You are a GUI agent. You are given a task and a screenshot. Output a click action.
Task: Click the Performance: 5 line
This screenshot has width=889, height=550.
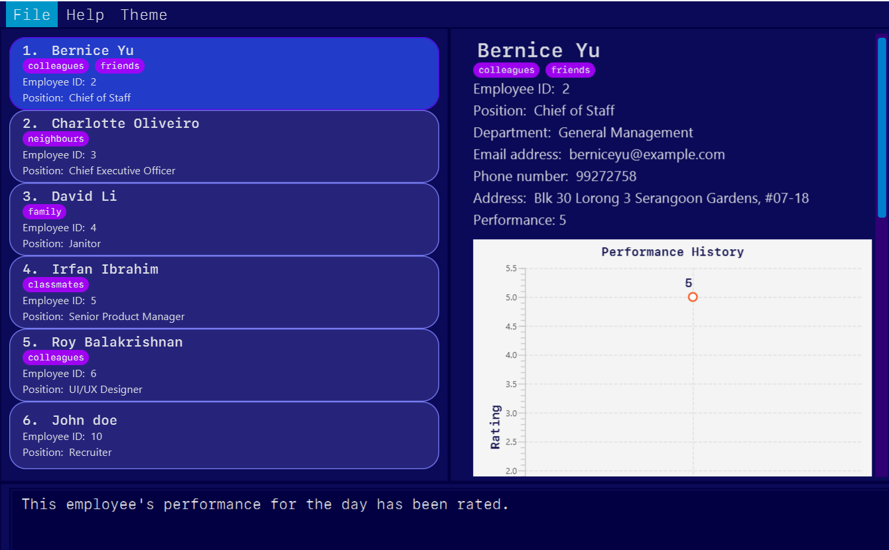(519, 220)
